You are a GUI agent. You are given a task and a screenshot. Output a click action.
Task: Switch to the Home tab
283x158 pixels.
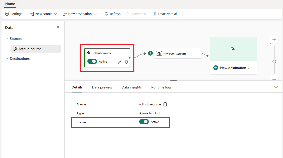(10, 4)
